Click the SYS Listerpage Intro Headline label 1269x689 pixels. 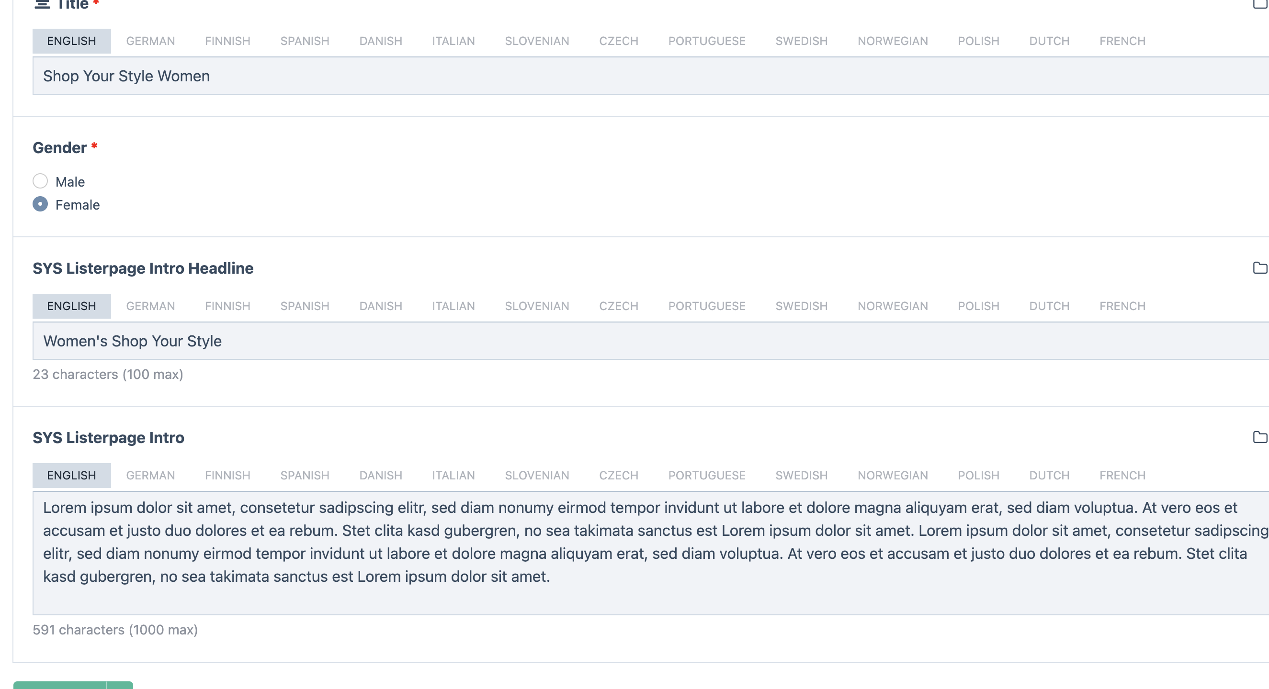pyautogui.click(x=143, y=268)
